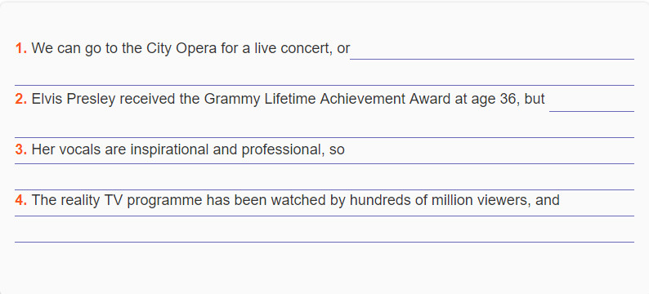Viewport: 649px width, 294px height.
Task: Click the orange number 2 label
Action: coord(21,100)
